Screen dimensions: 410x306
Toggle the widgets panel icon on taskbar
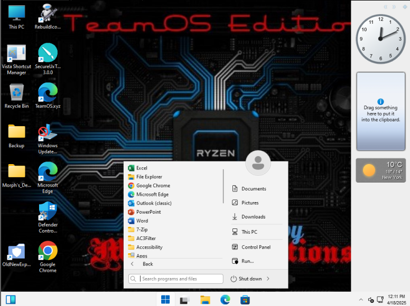(x=11, y=300)
